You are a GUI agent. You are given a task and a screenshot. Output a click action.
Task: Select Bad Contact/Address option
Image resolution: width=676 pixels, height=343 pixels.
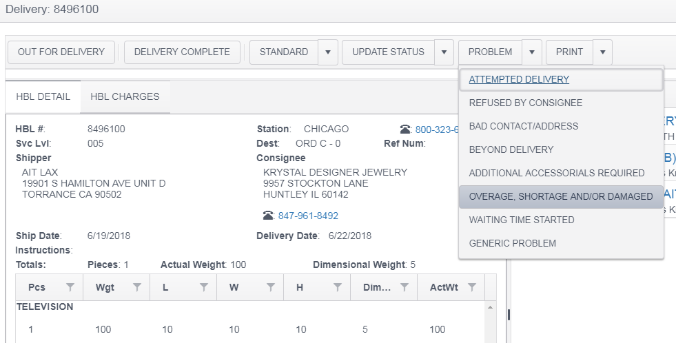tap(561, 126)
